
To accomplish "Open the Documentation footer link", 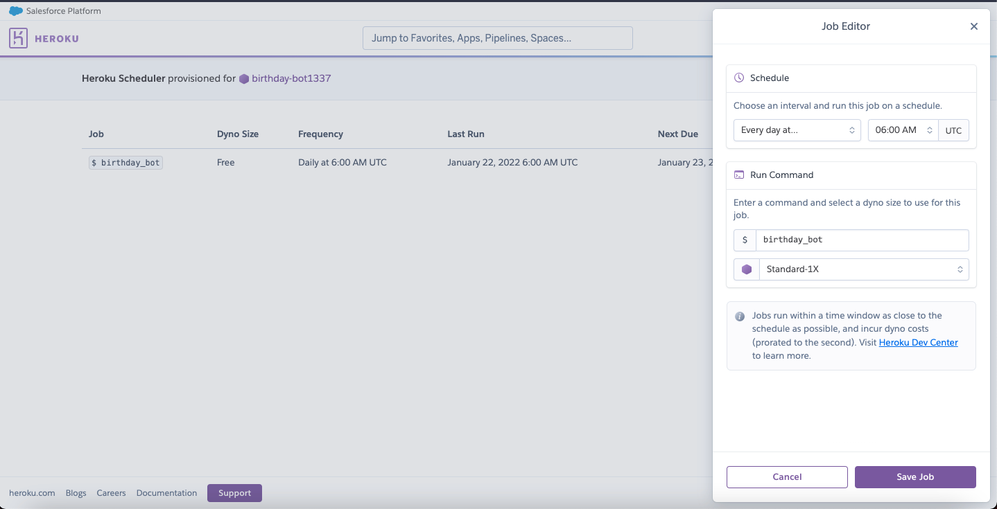I will [166, 493].
